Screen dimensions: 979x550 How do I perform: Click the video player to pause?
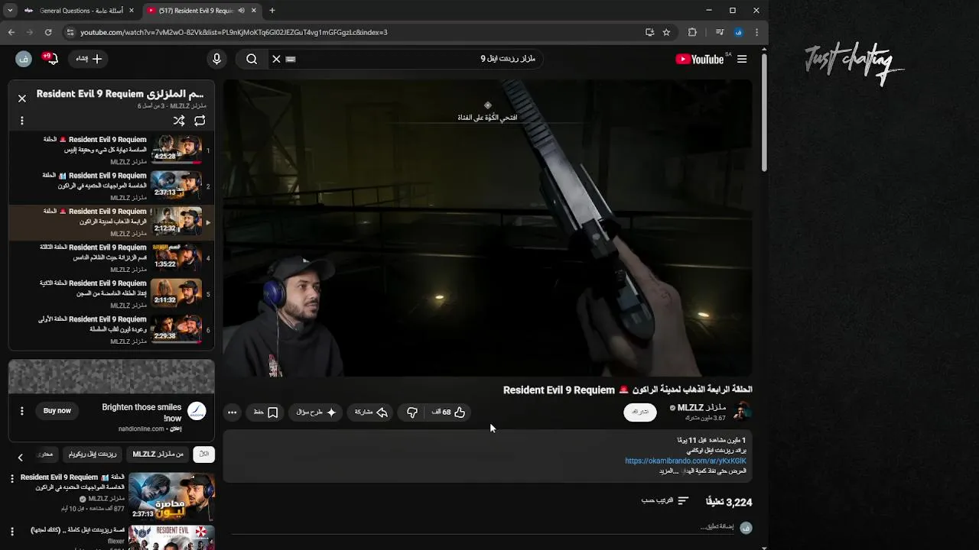487,228
